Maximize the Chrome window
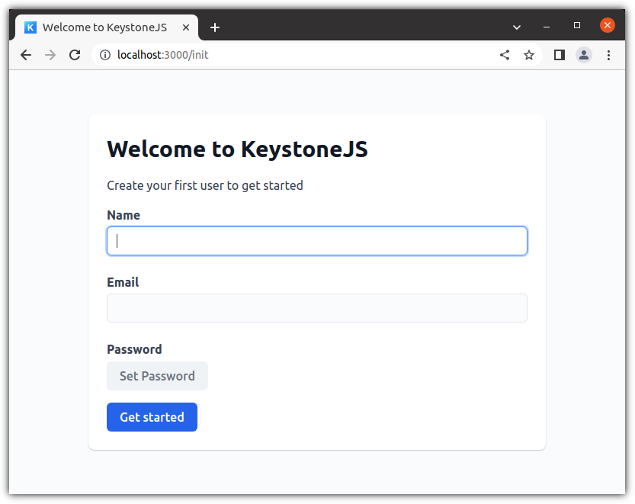Viewport: 635px width, 504px height. point(577,25)
